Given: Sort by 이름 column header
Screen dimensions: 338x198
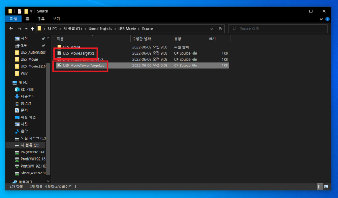Looking at the screenshot, I should tap(60, 39).
